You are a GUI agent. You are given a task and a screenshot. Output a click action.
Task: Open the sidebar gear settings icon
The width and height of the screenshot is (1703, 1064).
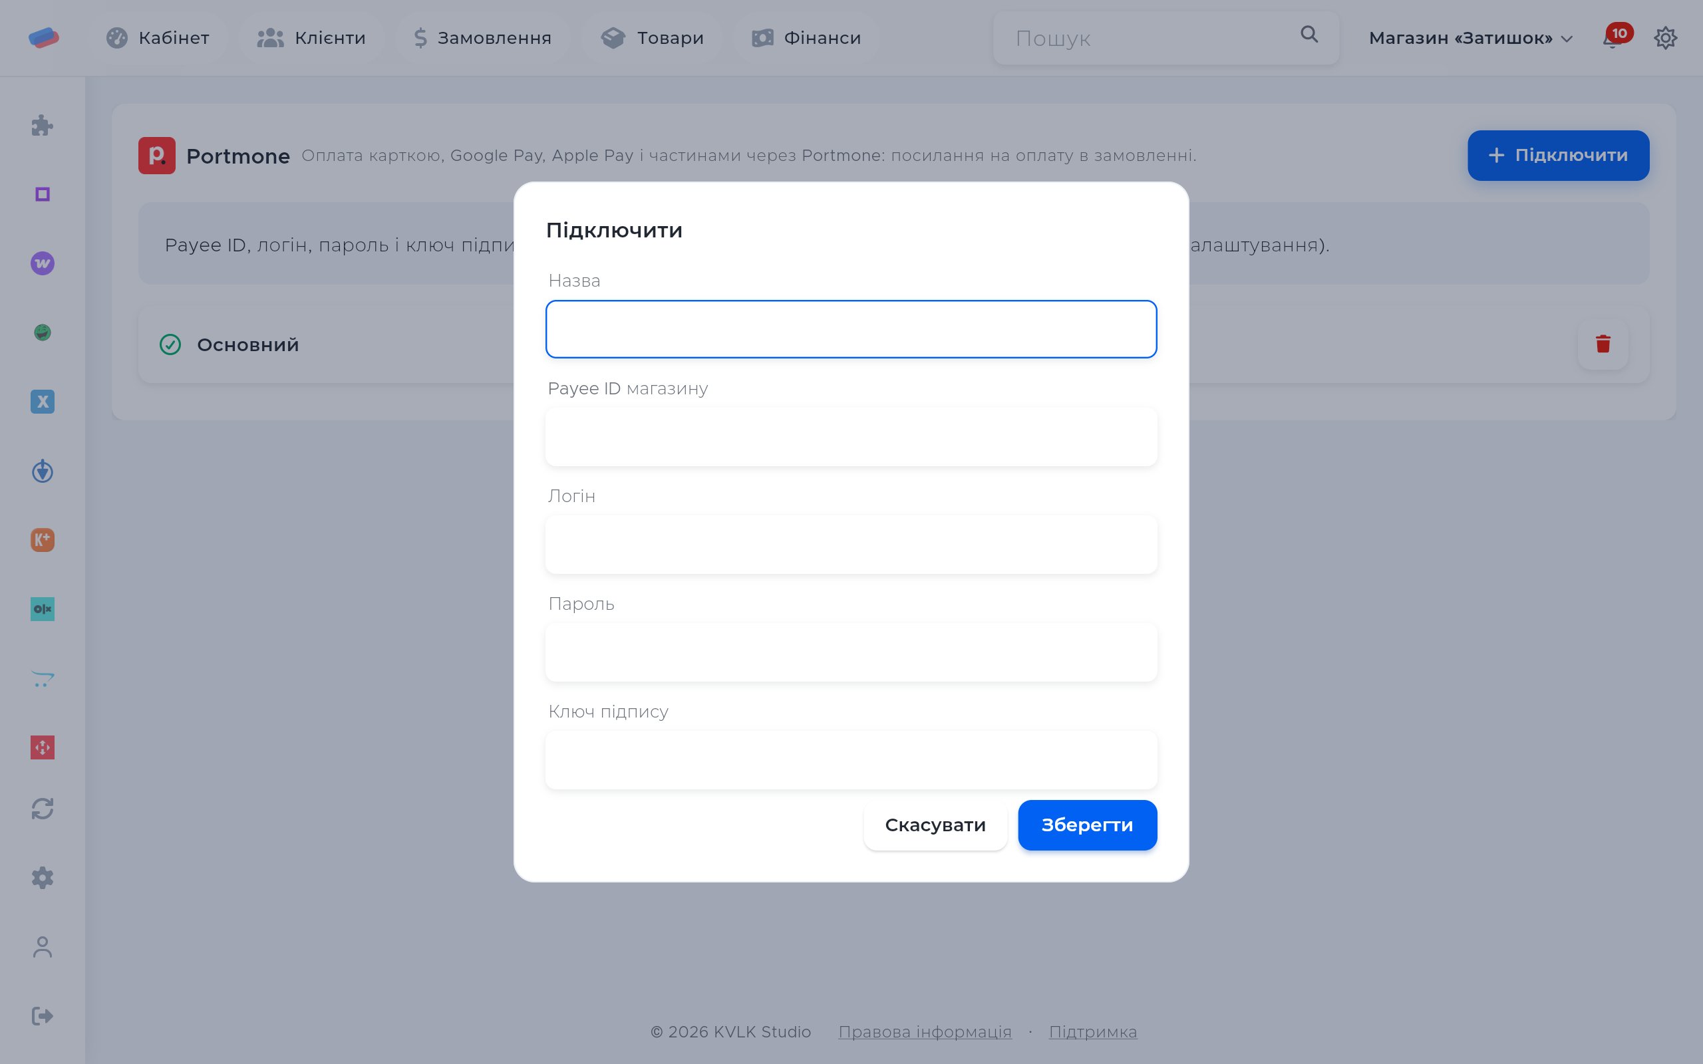click(x=42, y=878)
